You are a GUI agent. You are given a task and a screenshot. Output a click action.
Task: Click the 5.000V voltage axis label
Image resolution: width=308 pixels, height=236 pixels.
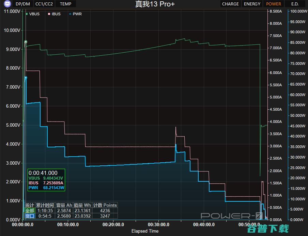(x=13, y=125)
